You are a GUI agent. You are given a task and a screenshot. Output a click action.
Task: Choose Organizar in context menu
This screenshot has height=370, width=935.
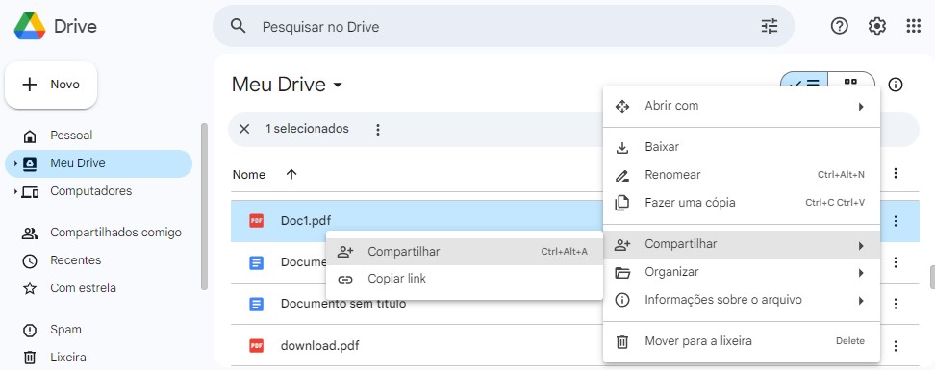[742, 272]
